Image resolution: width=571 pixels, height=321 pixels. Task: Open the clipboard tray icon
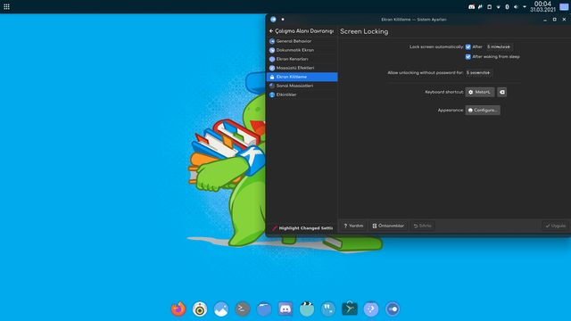[490, 6]
